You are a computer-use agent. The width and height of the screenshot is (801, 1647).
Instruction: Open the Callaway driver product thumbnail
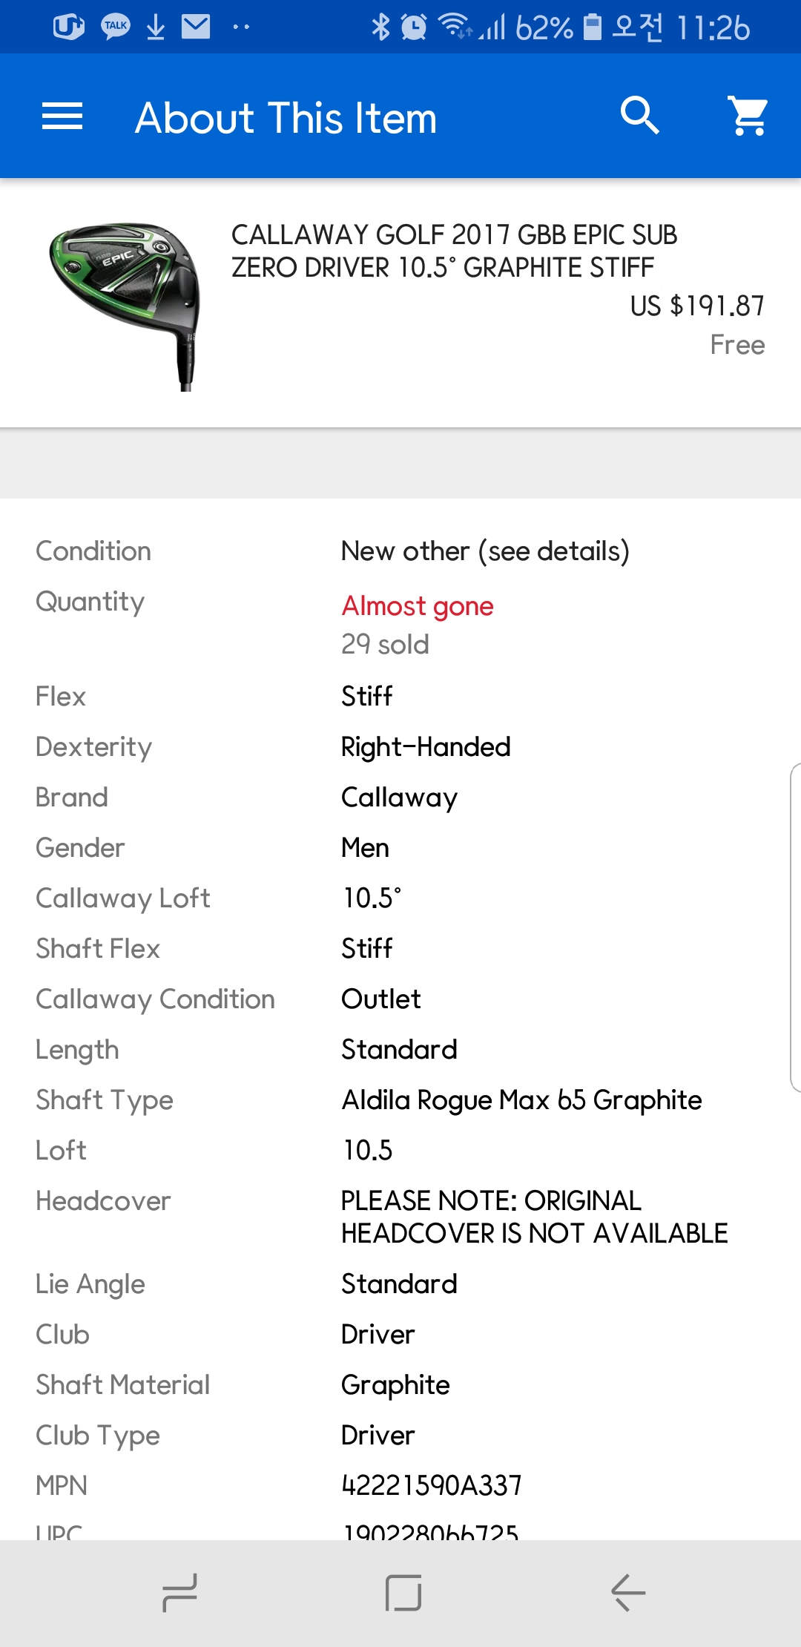coord(126,304)
